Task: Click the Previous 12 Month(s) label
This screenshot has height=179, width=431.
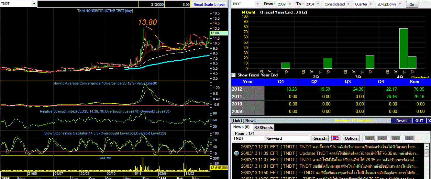Action: 354,121
